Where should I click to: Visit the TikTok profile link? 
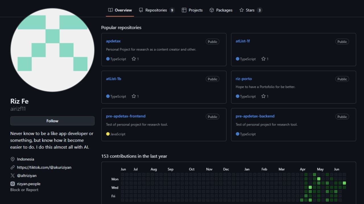[x=44, y=167]
